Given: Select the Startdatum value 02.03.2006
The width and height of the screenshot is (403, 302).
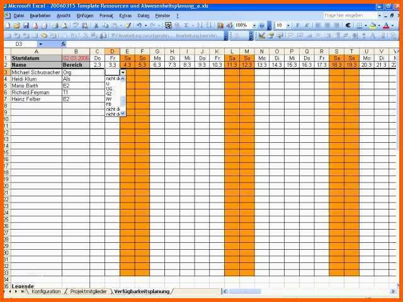Looking at the screenshot, I should [x=76, y=59].
